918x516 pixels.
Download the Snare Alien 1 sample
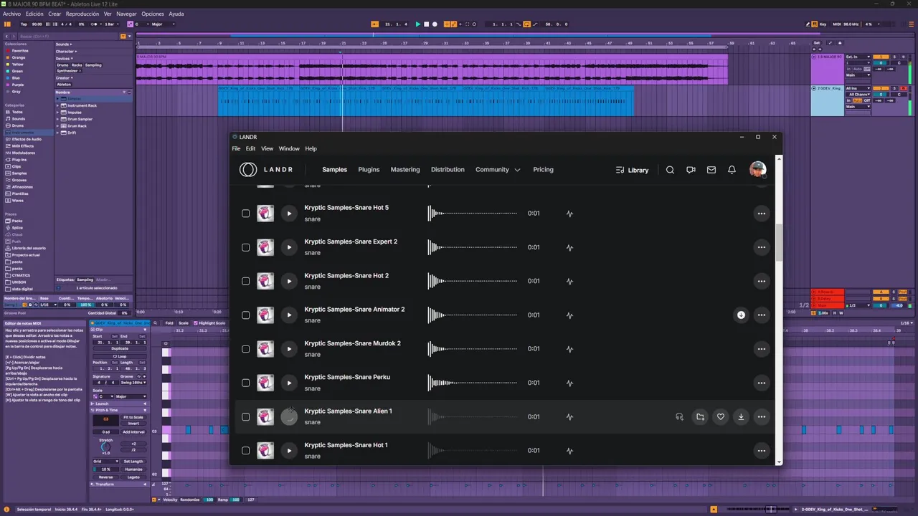click(x=741, y=416)
